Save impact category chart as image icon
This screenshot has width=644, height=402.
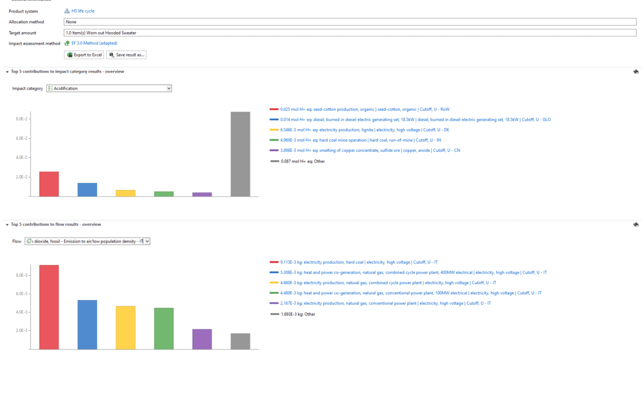pyautogui.click(x=636, y=71)
